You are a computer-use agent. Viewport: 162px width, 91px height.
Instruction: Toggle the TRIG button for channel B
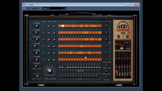click(x=49, y=33)
